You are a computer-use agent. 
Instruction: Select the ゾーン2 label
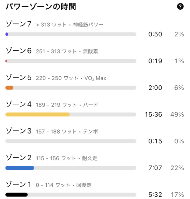[x=19, y=158]
